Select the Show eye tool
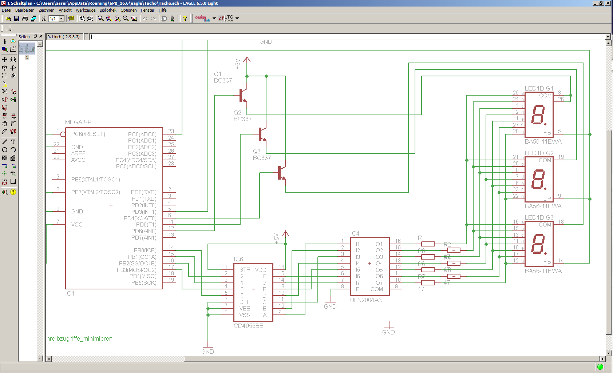 click(x=13, y=41)
